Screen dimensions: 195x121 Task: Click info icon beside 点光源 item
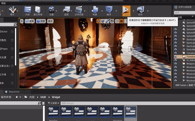12,57
